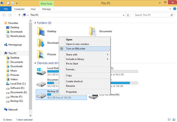Expand the Include in library submenu arrow
This screenshot has width=177, height=122.
click(108, 59)
